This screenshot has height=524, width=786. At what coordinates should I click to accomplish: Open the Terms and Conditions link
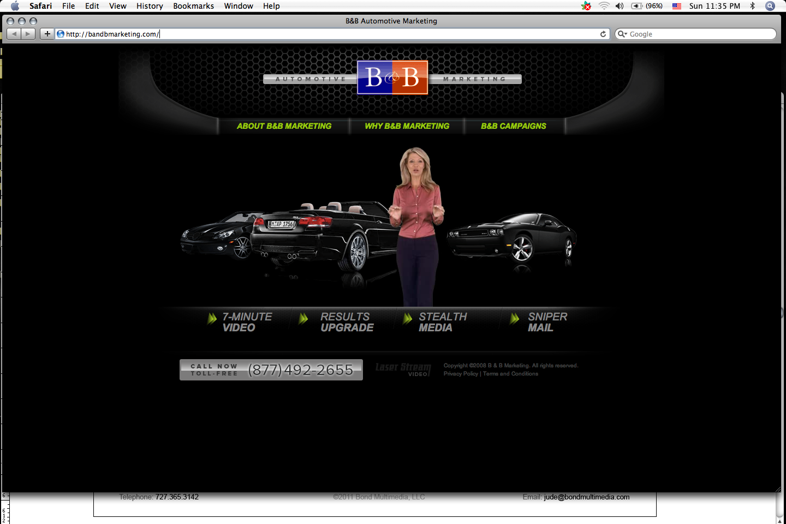point(510,374)
